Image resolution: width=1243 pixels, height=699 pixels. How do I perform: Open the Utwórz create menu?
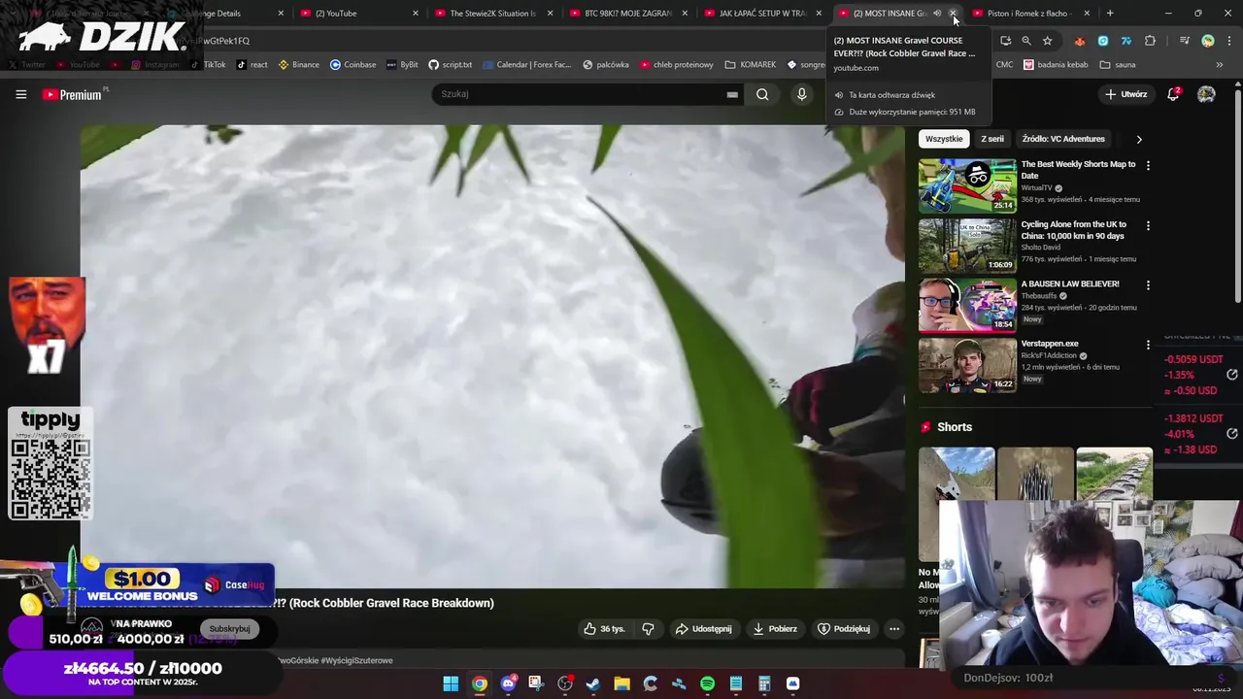coord(1126,94)
